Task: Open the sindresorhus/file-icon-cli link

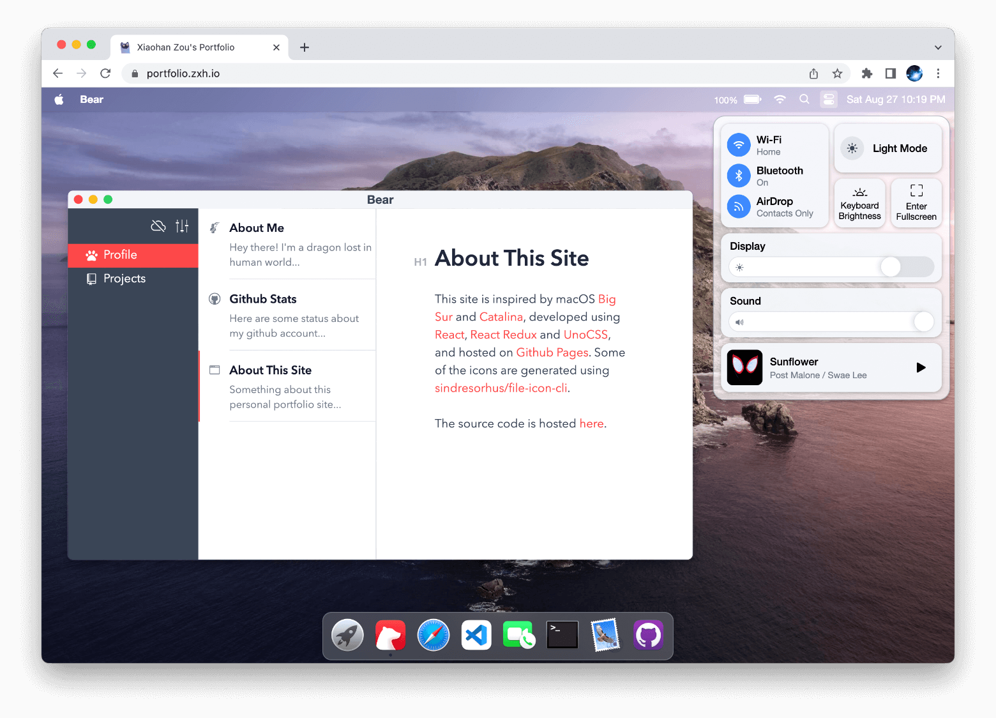Action: point(501,388)
